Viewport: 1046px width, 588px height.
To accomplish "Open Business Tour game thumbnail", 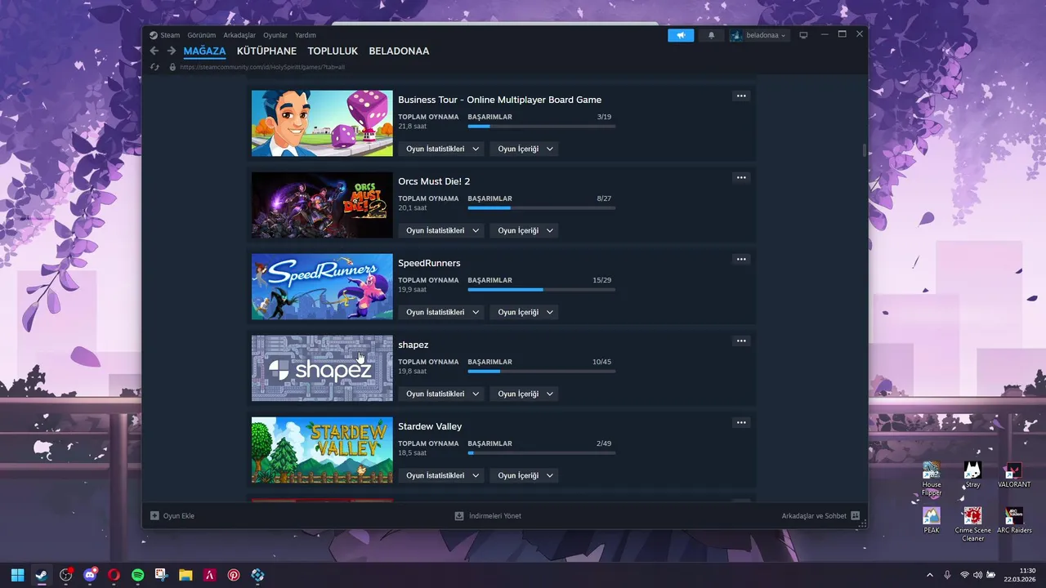I will coord(322,123).
